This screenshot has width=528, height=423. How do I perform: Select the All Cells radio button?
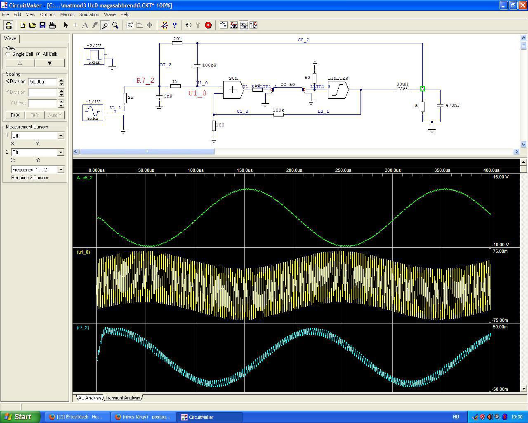(x=38, y=54)
